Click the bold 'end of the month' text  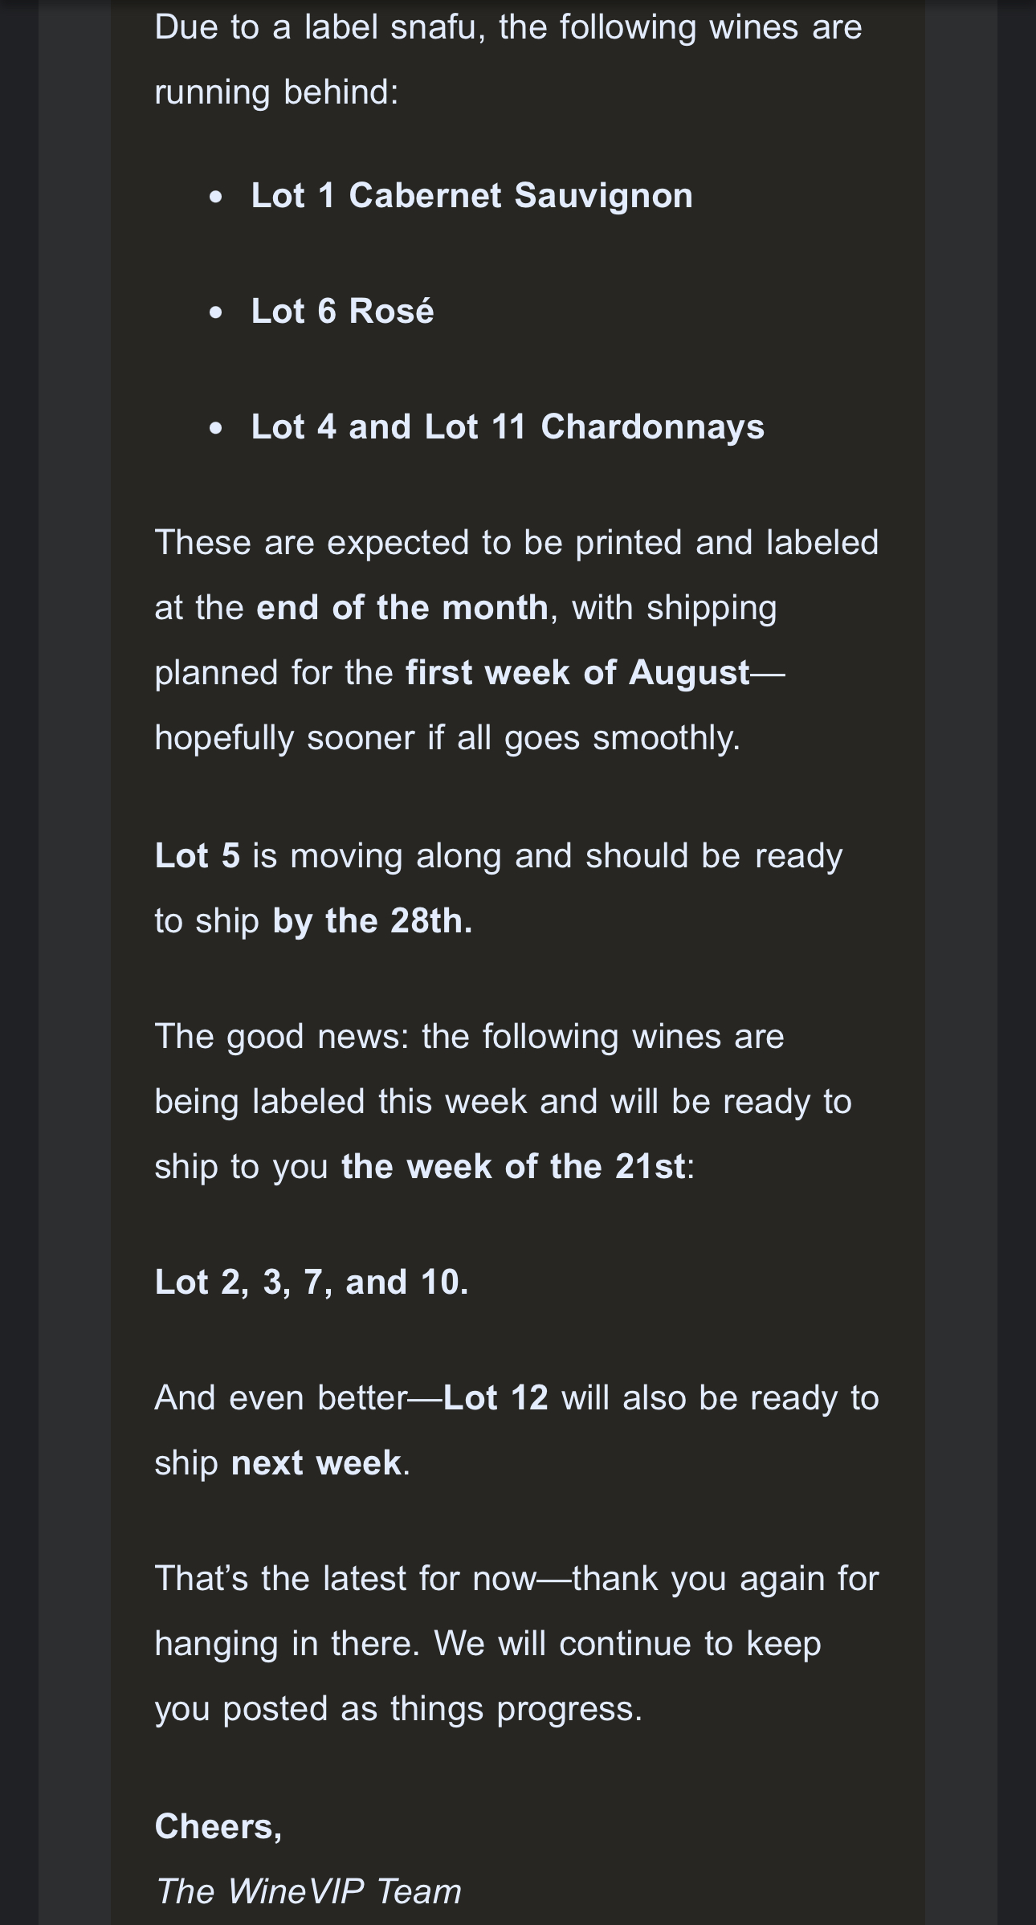(402, 607)
